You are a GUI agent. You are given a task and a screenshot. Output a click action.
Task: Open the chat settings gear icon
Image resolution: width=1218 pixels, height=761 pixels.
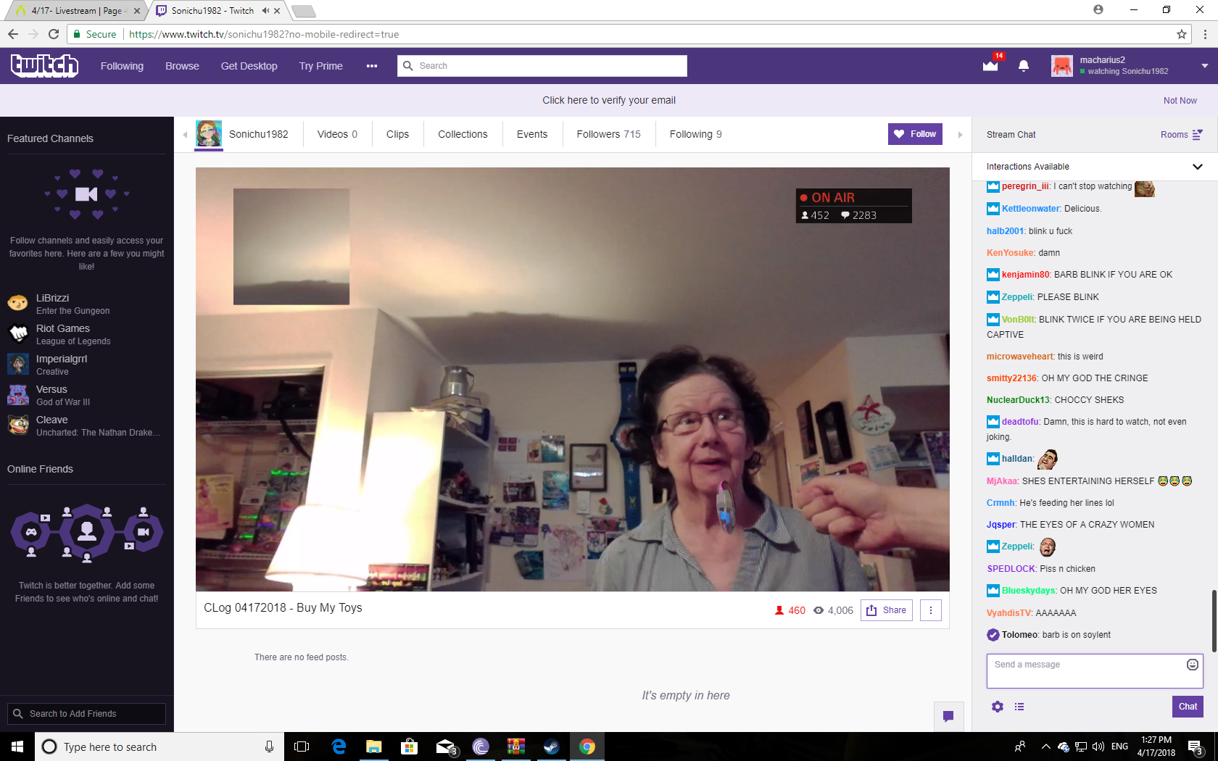tap(998, 707)
